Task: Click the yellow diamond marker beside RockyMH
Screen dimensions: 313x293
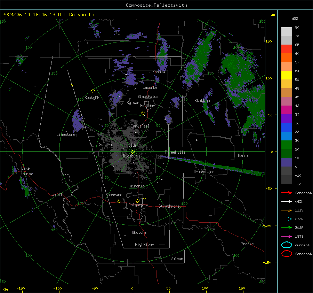Action: click(x=93, y=91)
